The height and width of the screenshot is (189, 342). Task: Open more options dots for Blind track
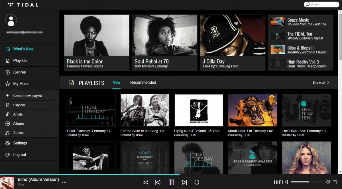pyautogui.click(x=64, y=182)
